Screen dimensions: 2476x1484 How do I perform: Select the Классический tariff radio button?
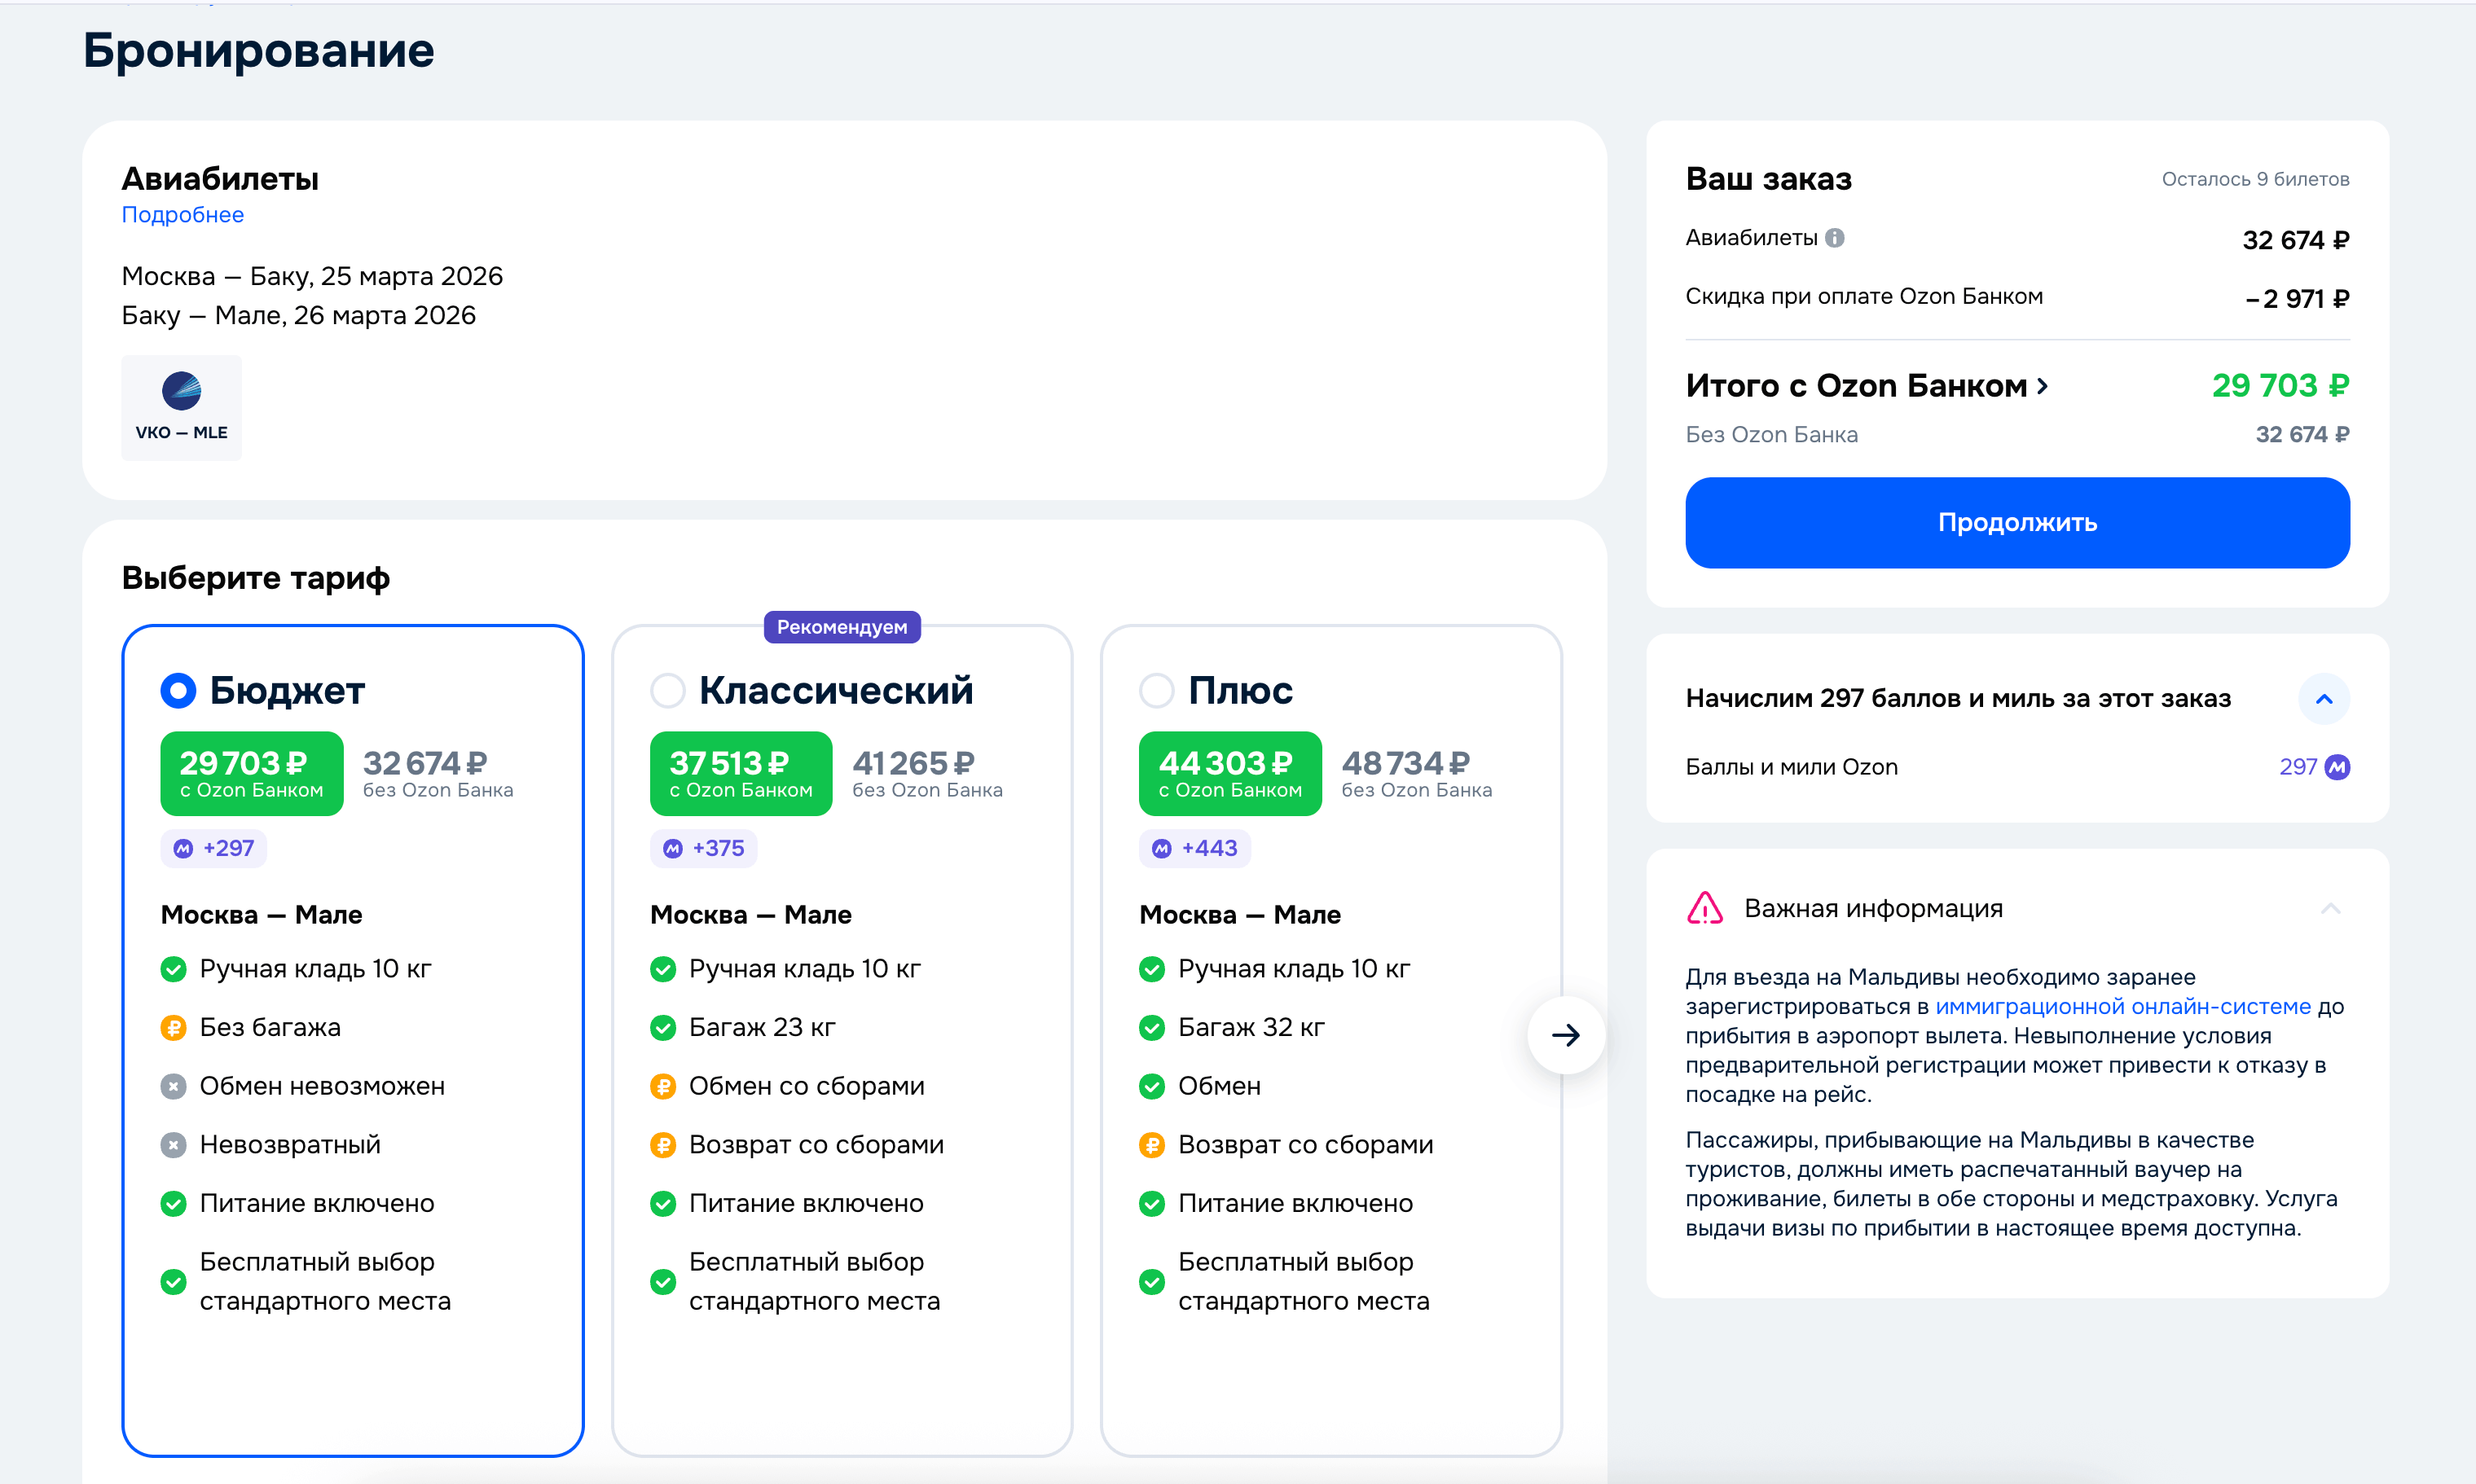click(667, 691)
